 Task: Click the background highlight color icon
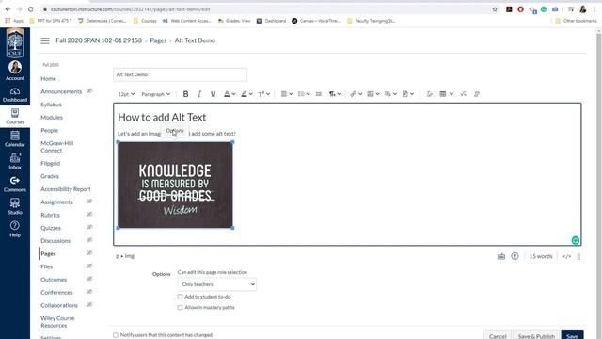coord(244,94)
